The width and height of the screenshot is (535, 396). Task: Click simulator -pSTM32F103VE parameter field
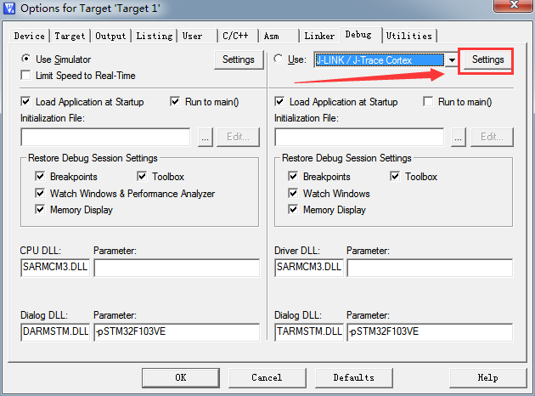[x=177, y=332]
